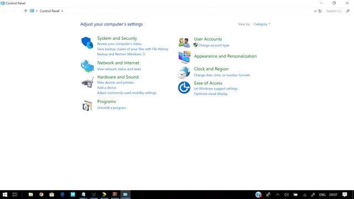Screen dimensions: 354x199
Task: Open the Hardware and Sound printer icon
Action: click(87, 82)
